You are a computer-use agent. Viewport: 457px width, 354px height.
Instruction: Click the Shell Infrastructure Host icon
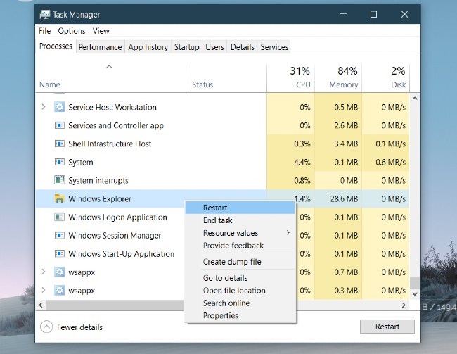pyautogui.click(x=60, y=144)
